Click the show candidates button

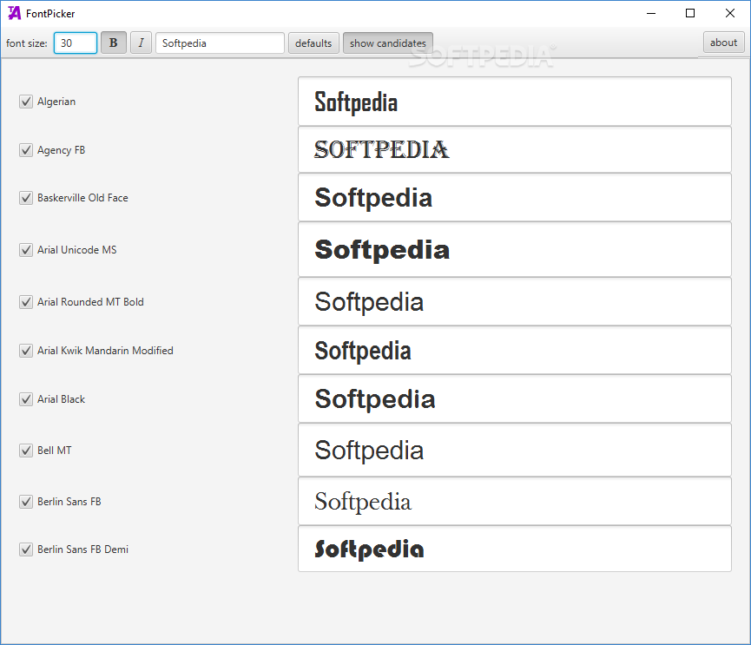click(388, 43)
